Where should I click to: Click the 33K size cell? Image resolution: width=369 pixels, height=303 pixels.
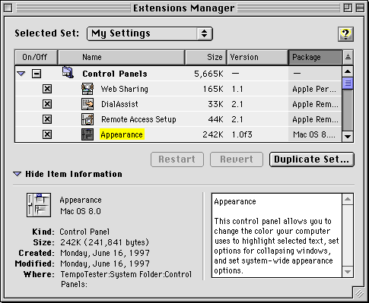215,104
